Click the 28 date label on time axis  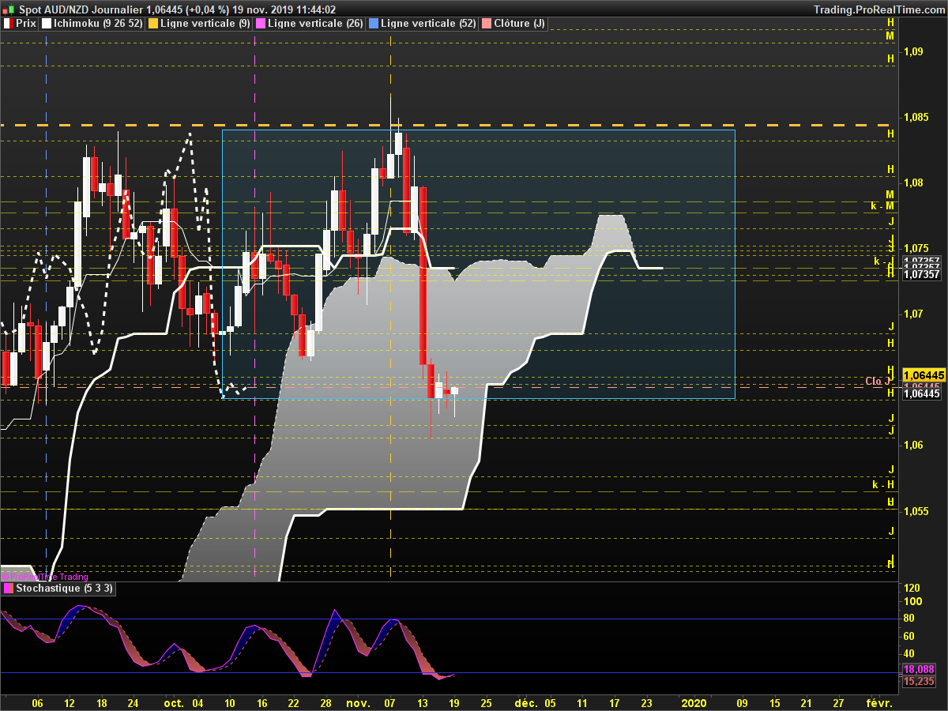click(325, 702)
